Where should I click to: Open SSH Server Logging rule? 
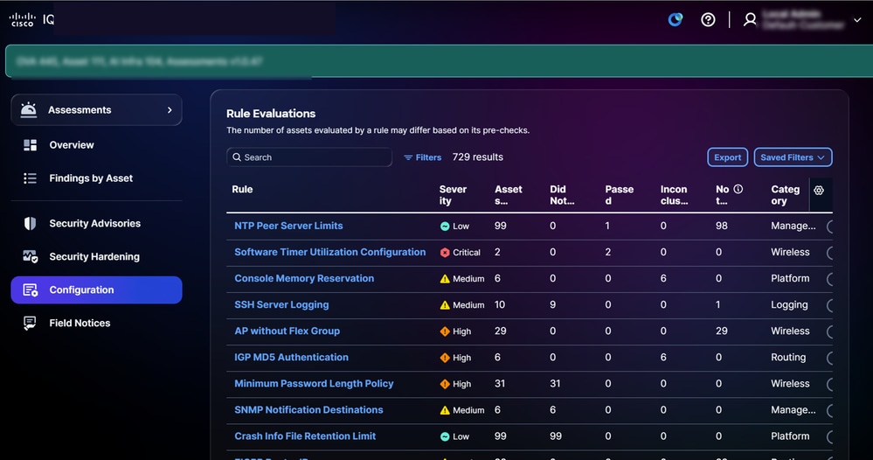point(281,304)
